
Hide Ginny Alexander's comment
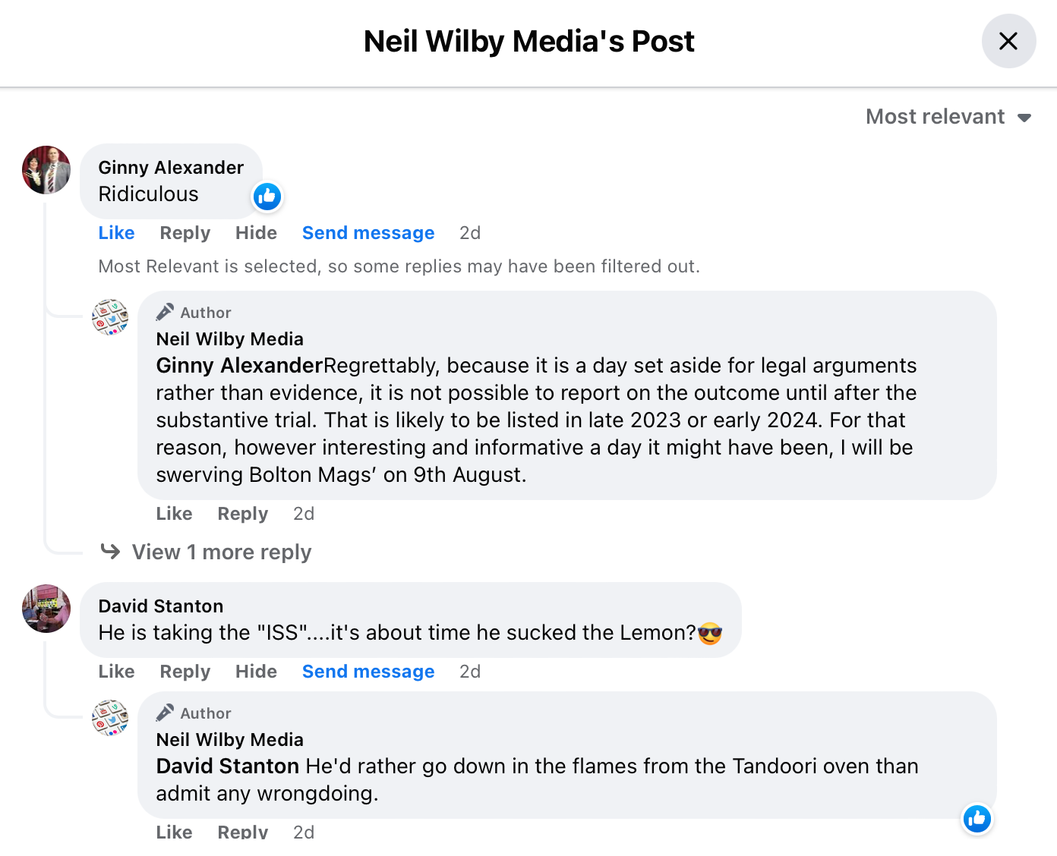coord(255,233)
